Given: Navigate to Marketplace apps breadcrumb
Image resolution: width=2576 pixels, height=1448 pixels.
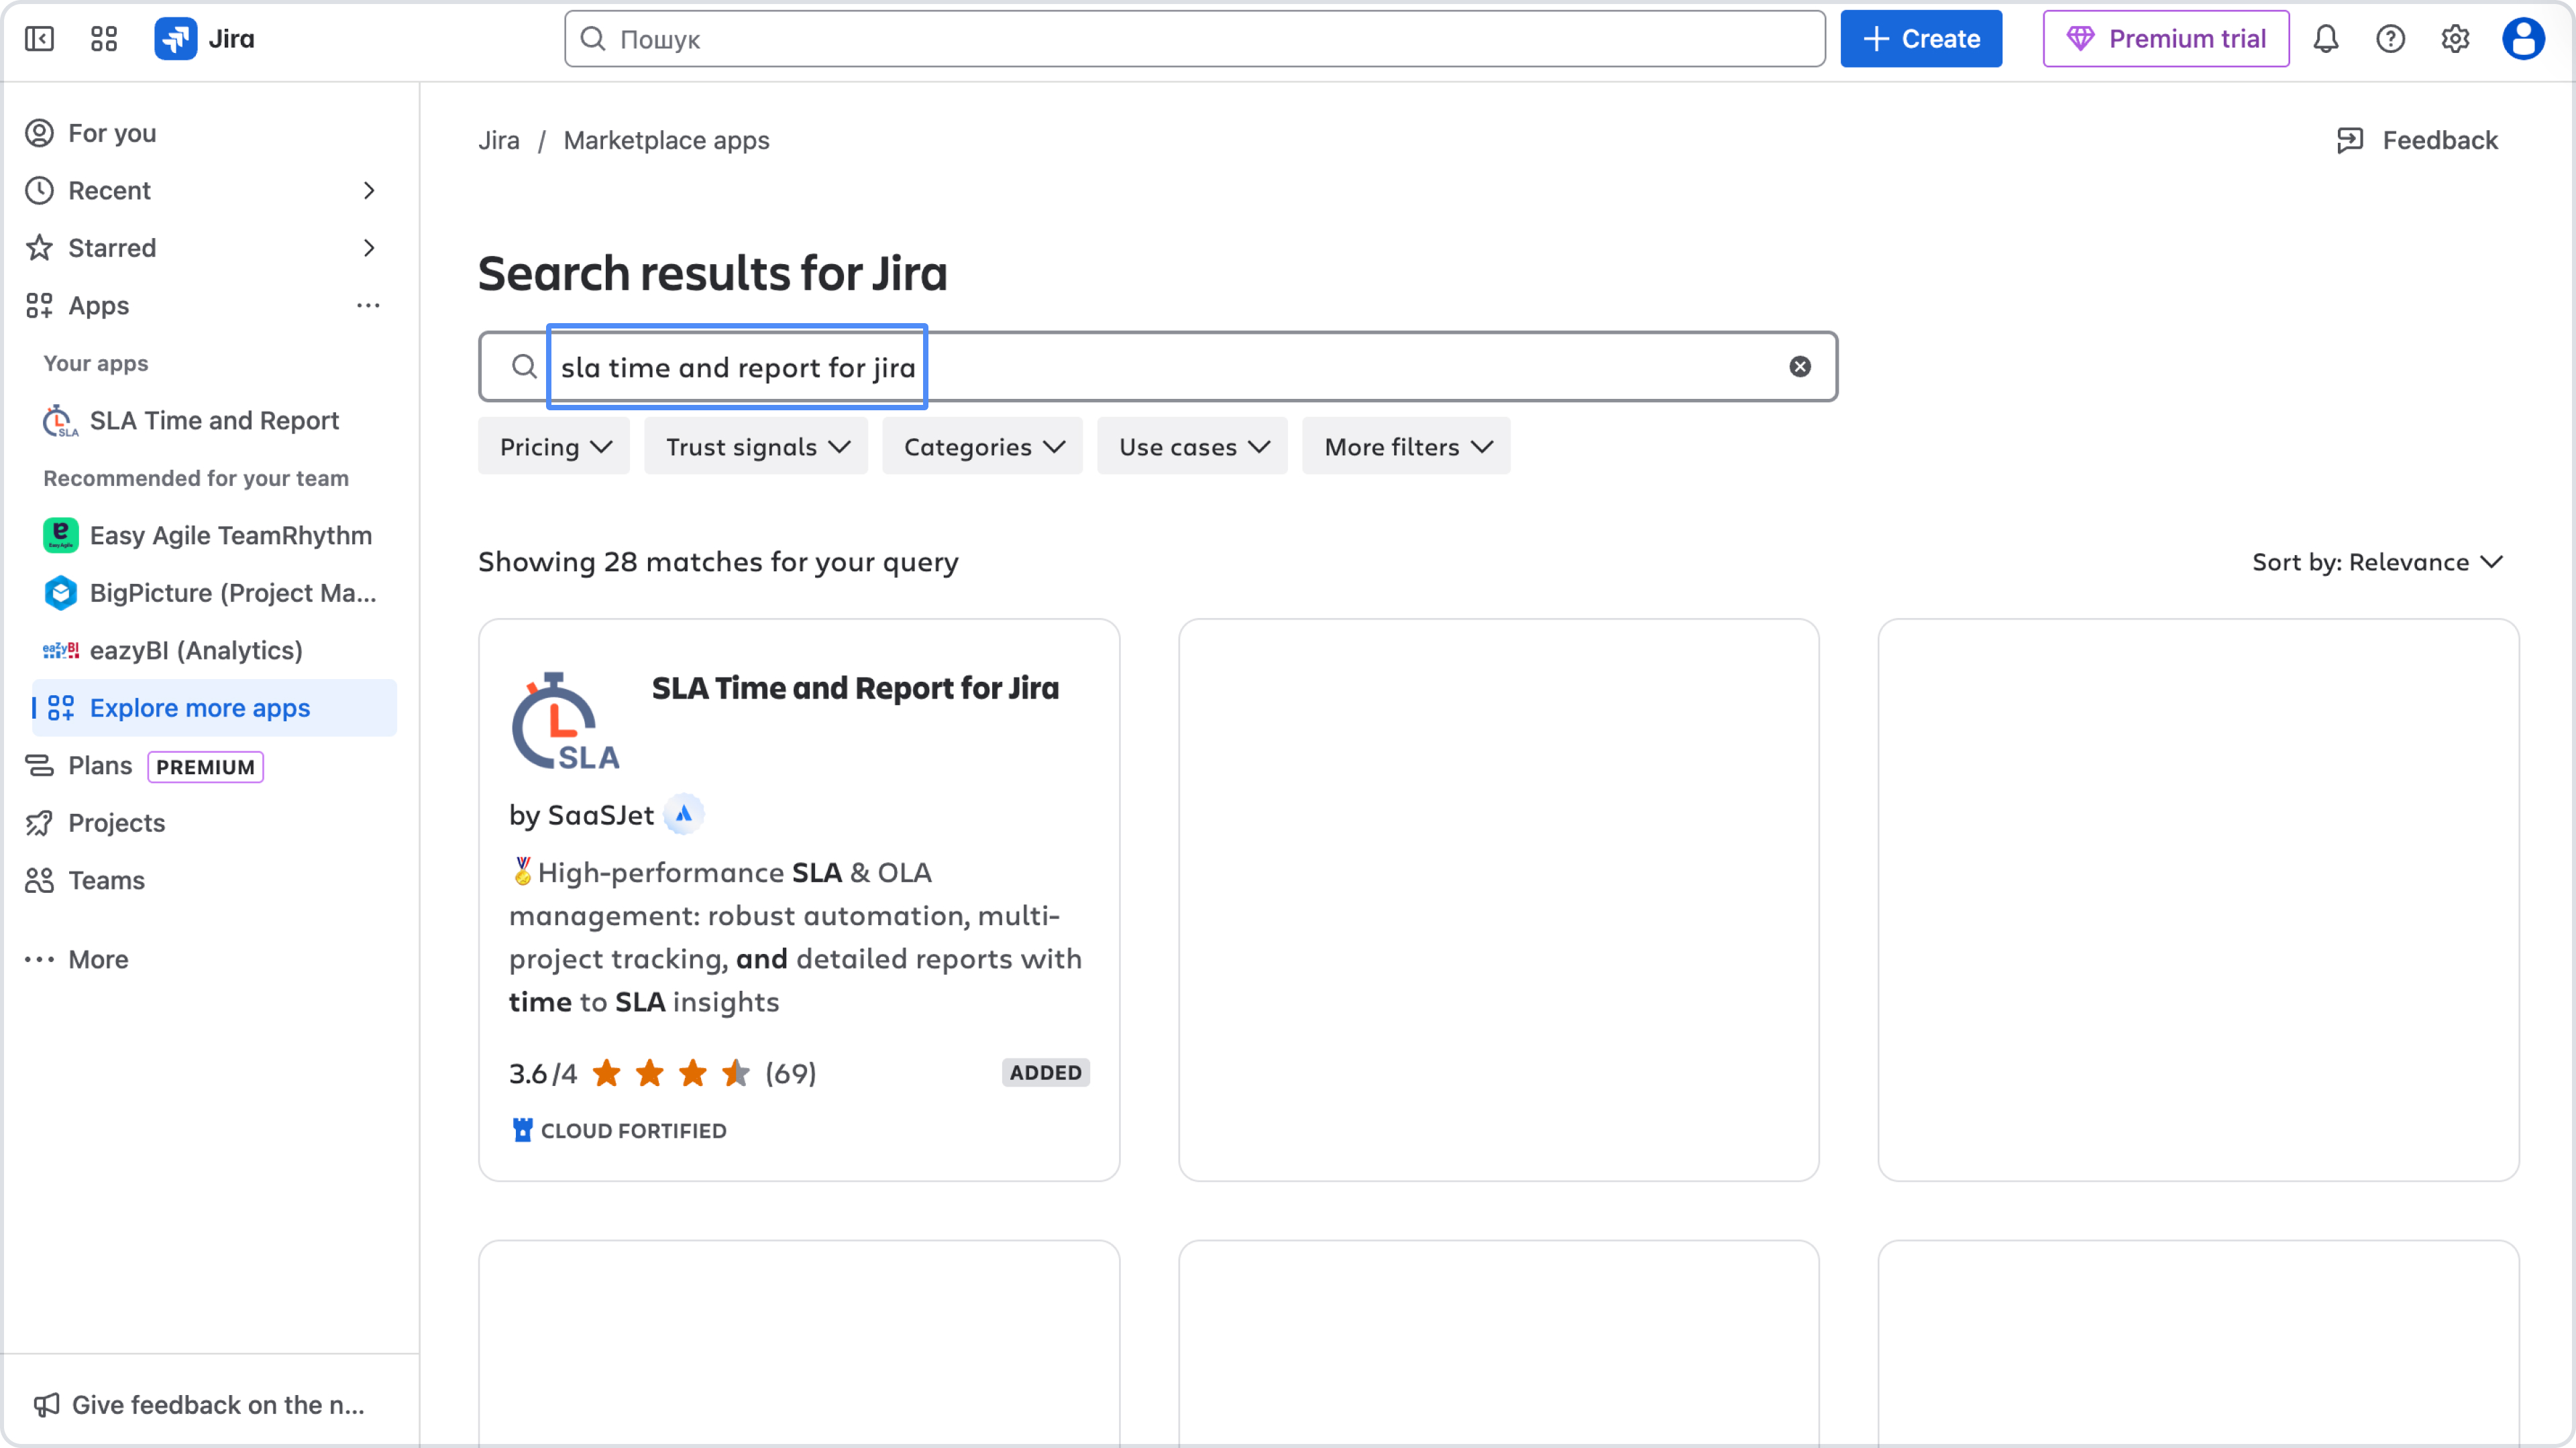Looking at the screenshot, I should [666, 140].
